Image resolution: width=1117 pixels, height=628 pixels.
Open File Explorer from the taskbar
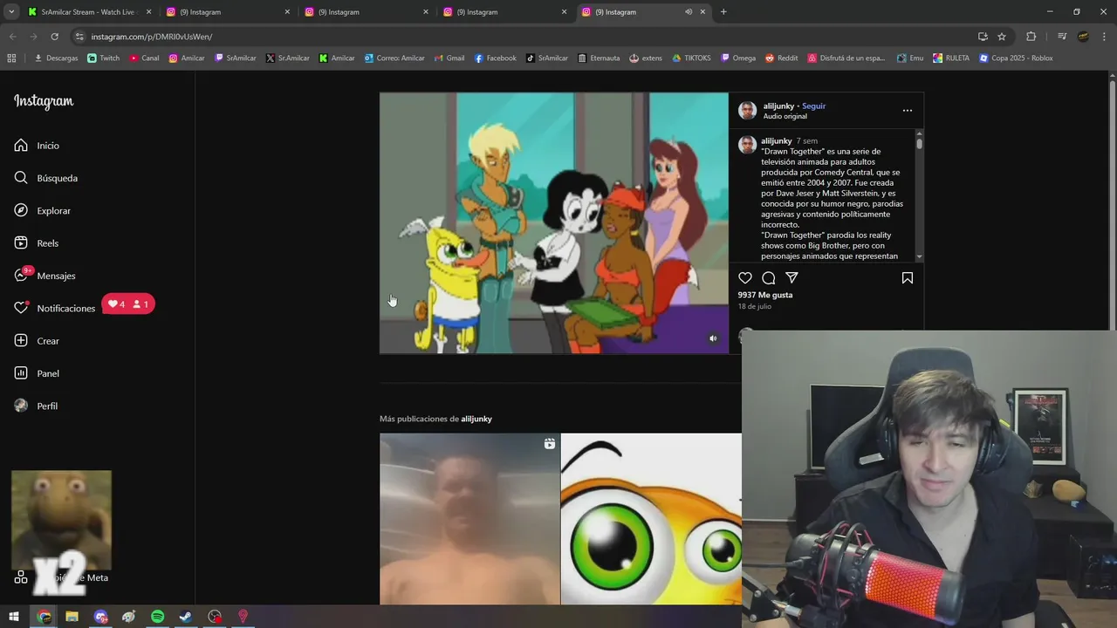pos(72,617)
